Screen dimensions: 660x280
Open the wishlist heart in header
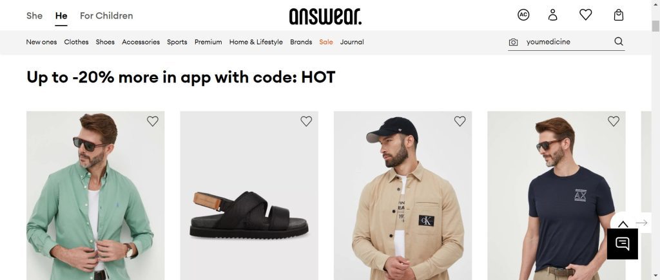[585, 15]
